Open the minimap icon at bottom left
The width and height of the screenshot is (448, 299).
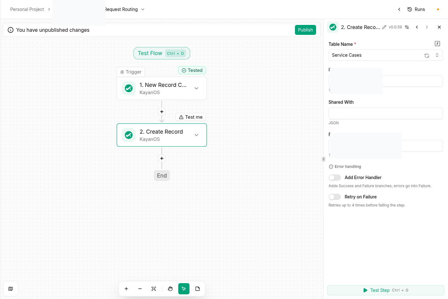point(11,289)
